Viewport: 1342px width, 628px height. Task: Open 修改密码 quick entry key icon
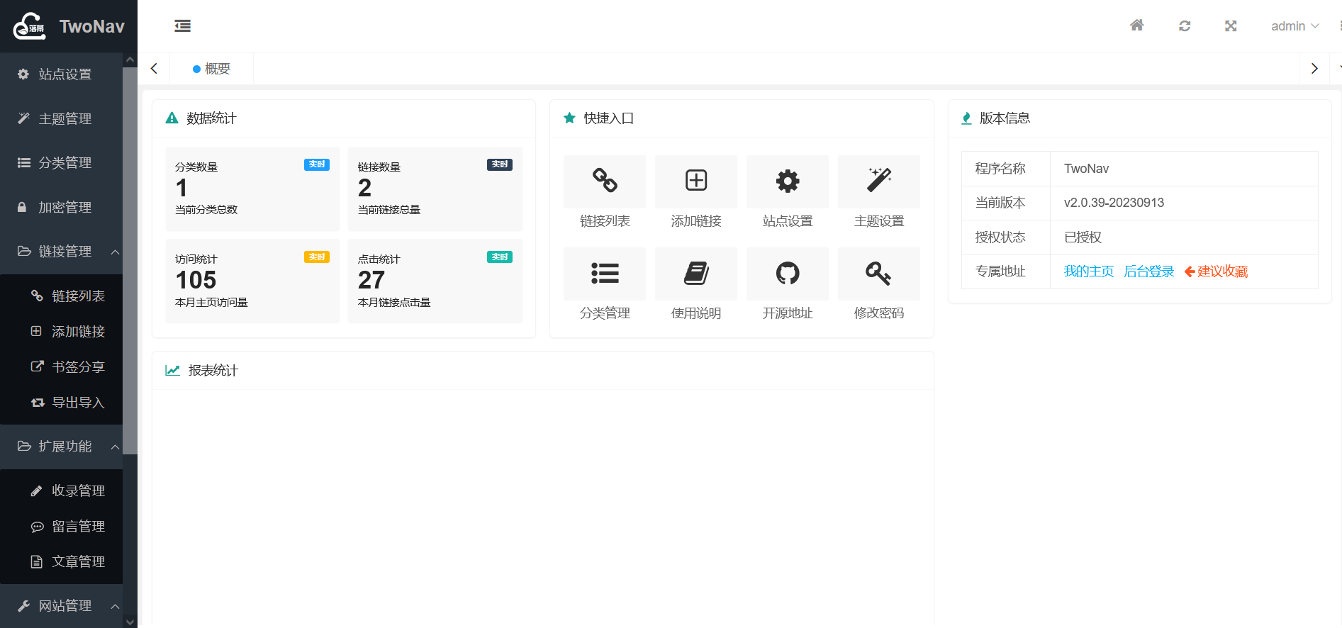click(x=879, y=274)
